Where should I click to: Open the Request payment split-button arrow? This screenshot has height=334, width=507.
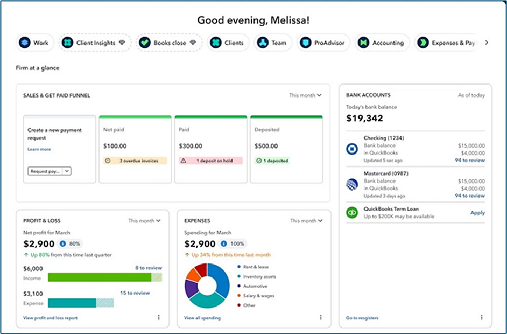67,171
